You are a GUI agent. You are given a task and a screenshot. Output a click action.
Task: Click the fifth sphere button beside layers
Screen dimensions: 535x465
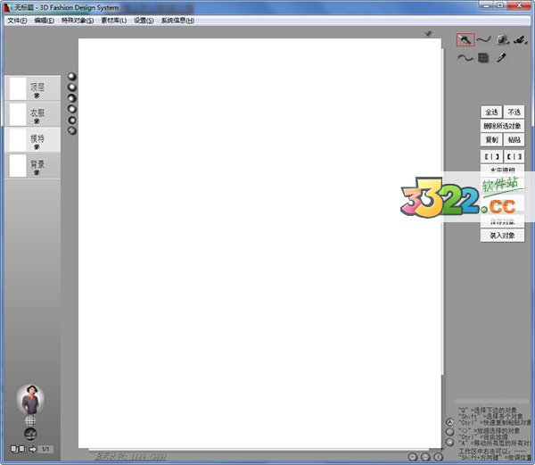pyautogui.click(x=72, y=120)
